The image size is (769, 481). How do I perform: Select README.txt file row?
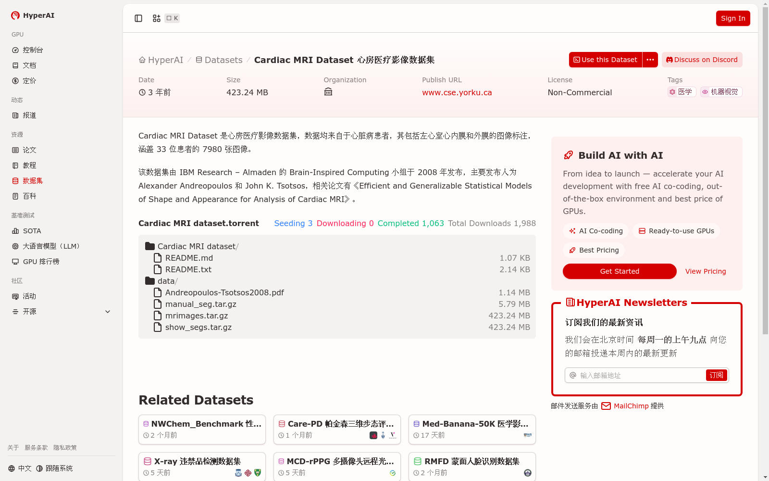pos(341,269)
